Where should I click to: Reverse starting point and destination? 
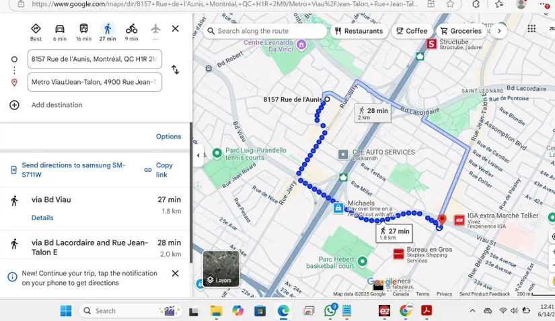tap(175, 70)
